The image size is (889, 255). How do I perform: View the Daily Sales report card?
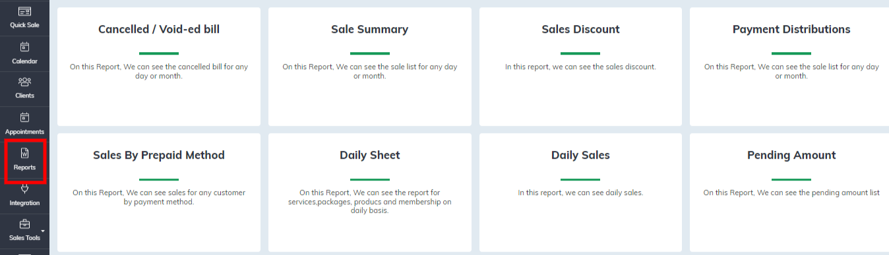[580, 192]
